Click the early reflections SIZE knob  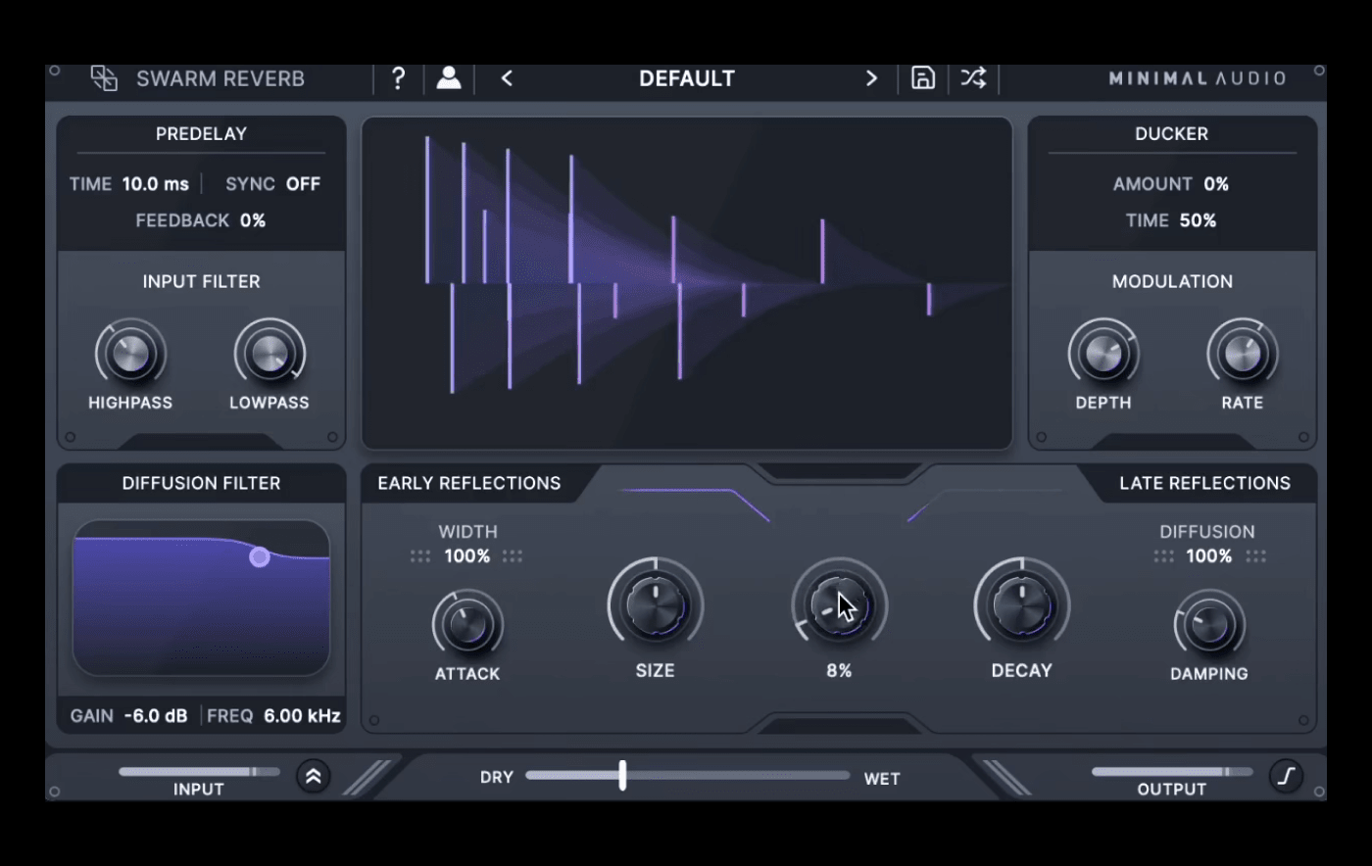click(x=655, y=605)
